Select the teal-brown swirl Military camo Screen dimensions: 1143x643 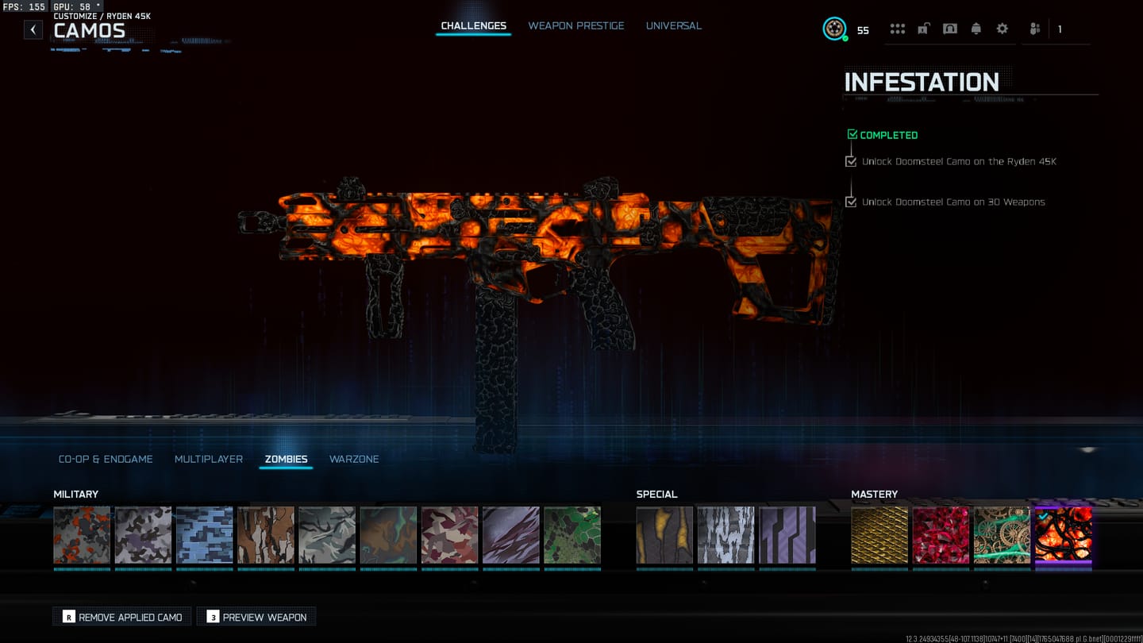388,536
